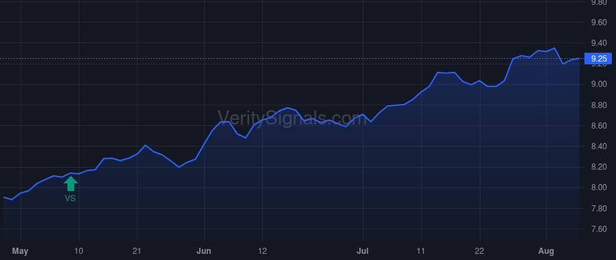
Task: Click the 8.80 price axis label
Action: coord(599,105)
